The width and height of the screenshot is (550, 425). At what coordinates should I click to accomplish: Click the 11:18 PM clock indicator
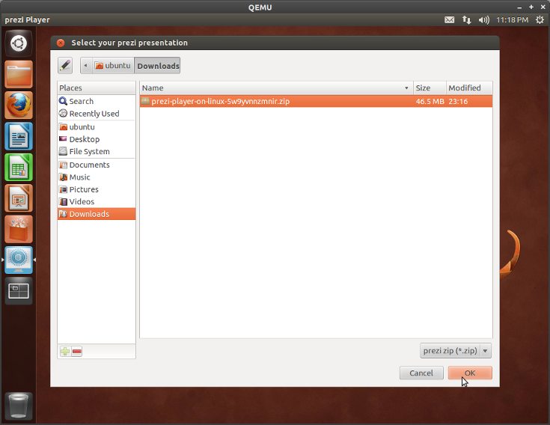(512, 20)
